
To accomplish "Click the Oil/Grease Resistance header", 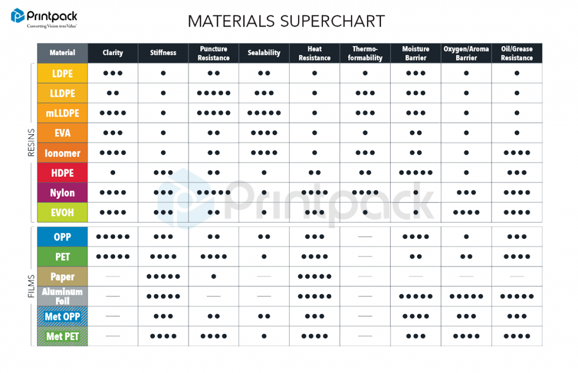I will pos(517,53).
